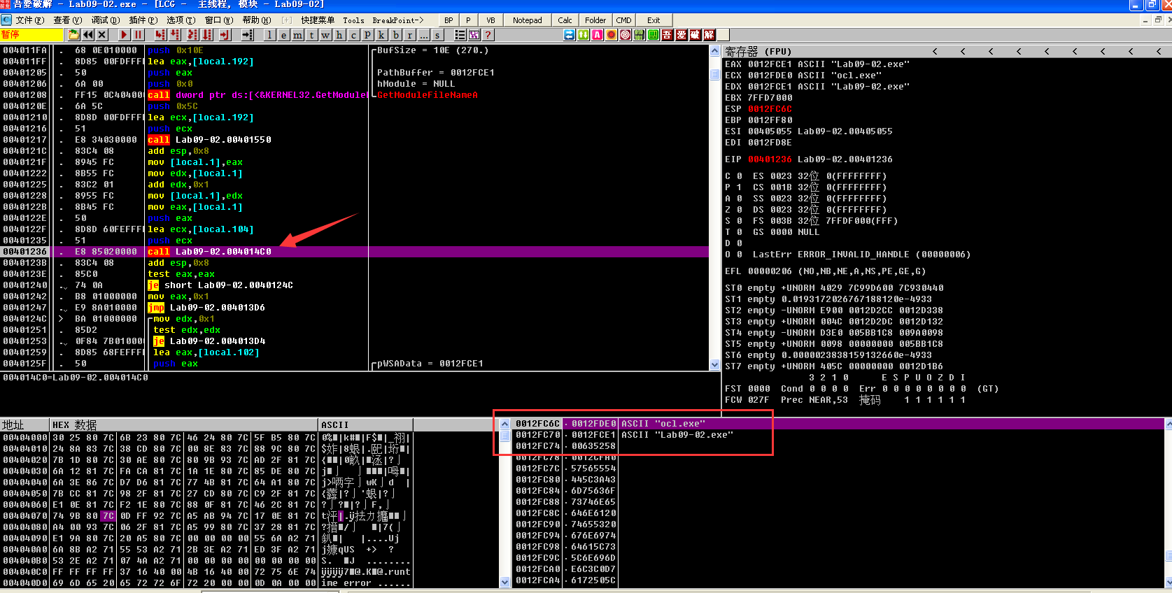Open Debugging options list icon
The height and width of the screenshot is (593, 1172).
pyautogui.click(x=460, y=34)
